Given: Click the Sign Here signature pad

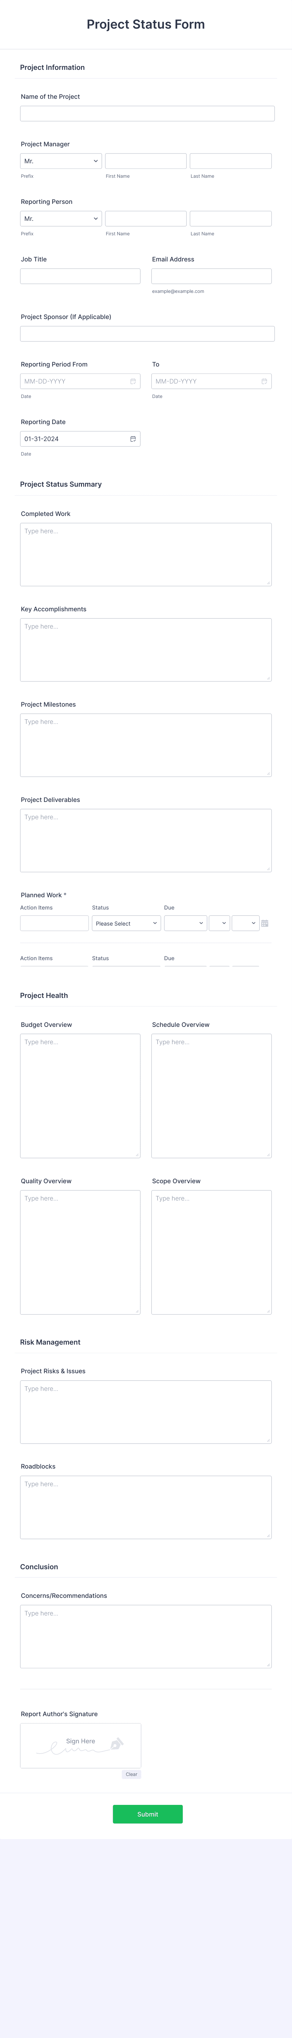Looking at the screenshot, I should click(x=80, y=1745).
